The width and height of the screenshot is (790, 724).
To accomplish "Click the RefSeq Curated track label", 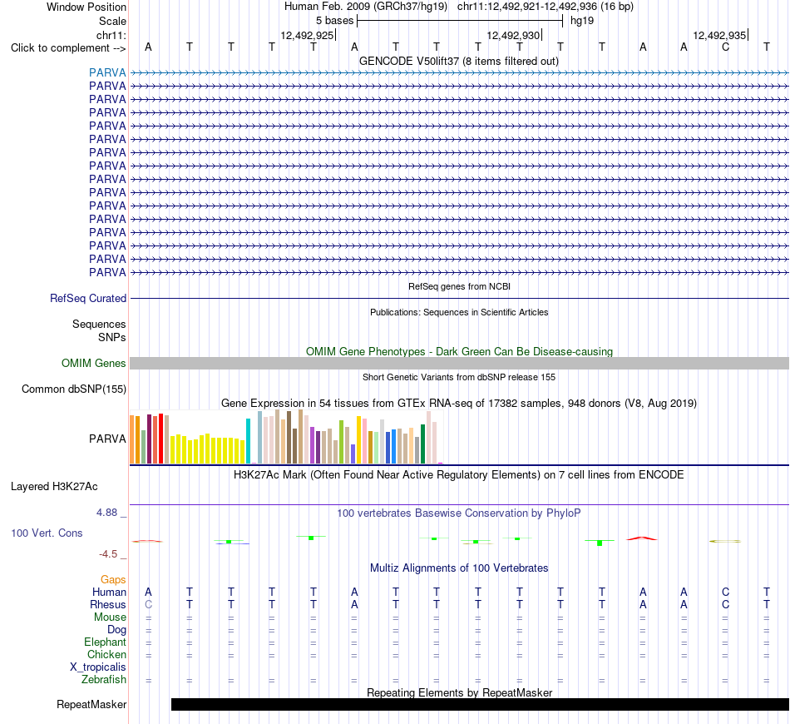I will point(88,299).
